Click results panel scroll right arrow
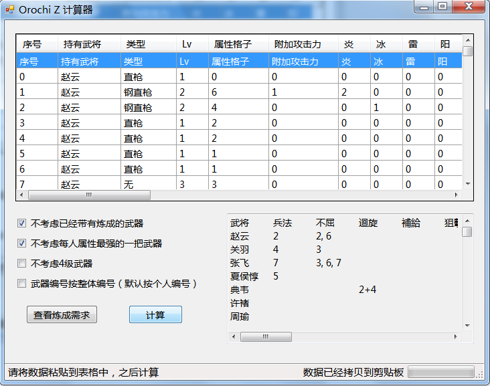Image resolution: width=490 pixels, height=386 pixels. tap(457, 337)
